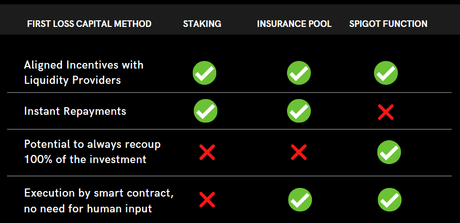Click the Spigot Function check for smart contract execution

click(x=390, y=200)
